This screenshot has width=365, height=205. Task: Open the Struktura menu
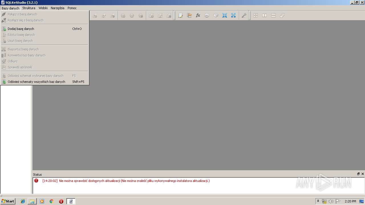tap(29, 8)
